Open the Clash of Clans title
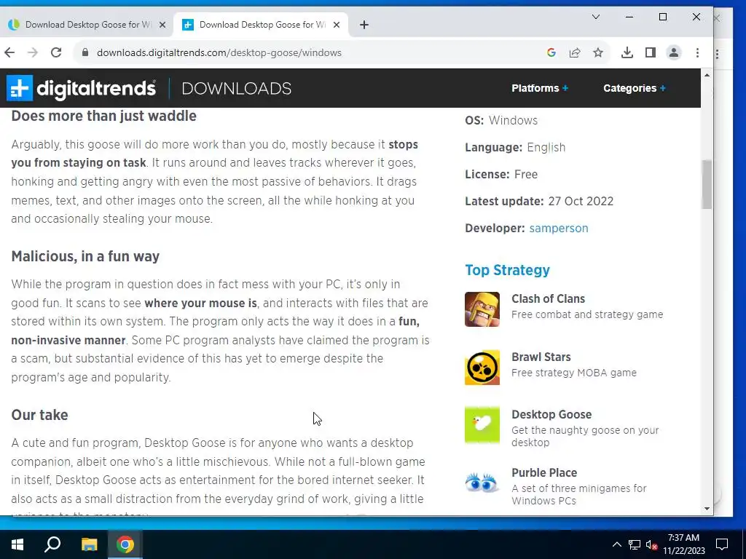This screenshot has width=746, height=559. click(548, 298)
